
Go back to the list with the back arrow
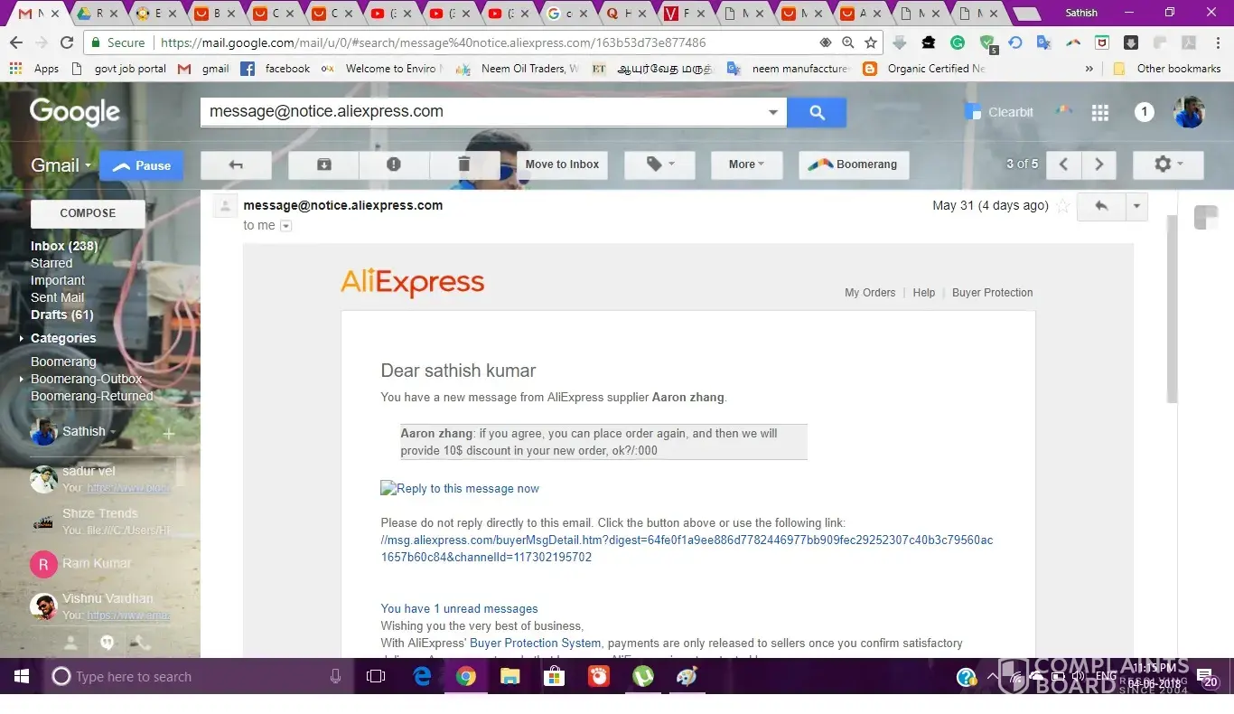click(x=236, y=164)
